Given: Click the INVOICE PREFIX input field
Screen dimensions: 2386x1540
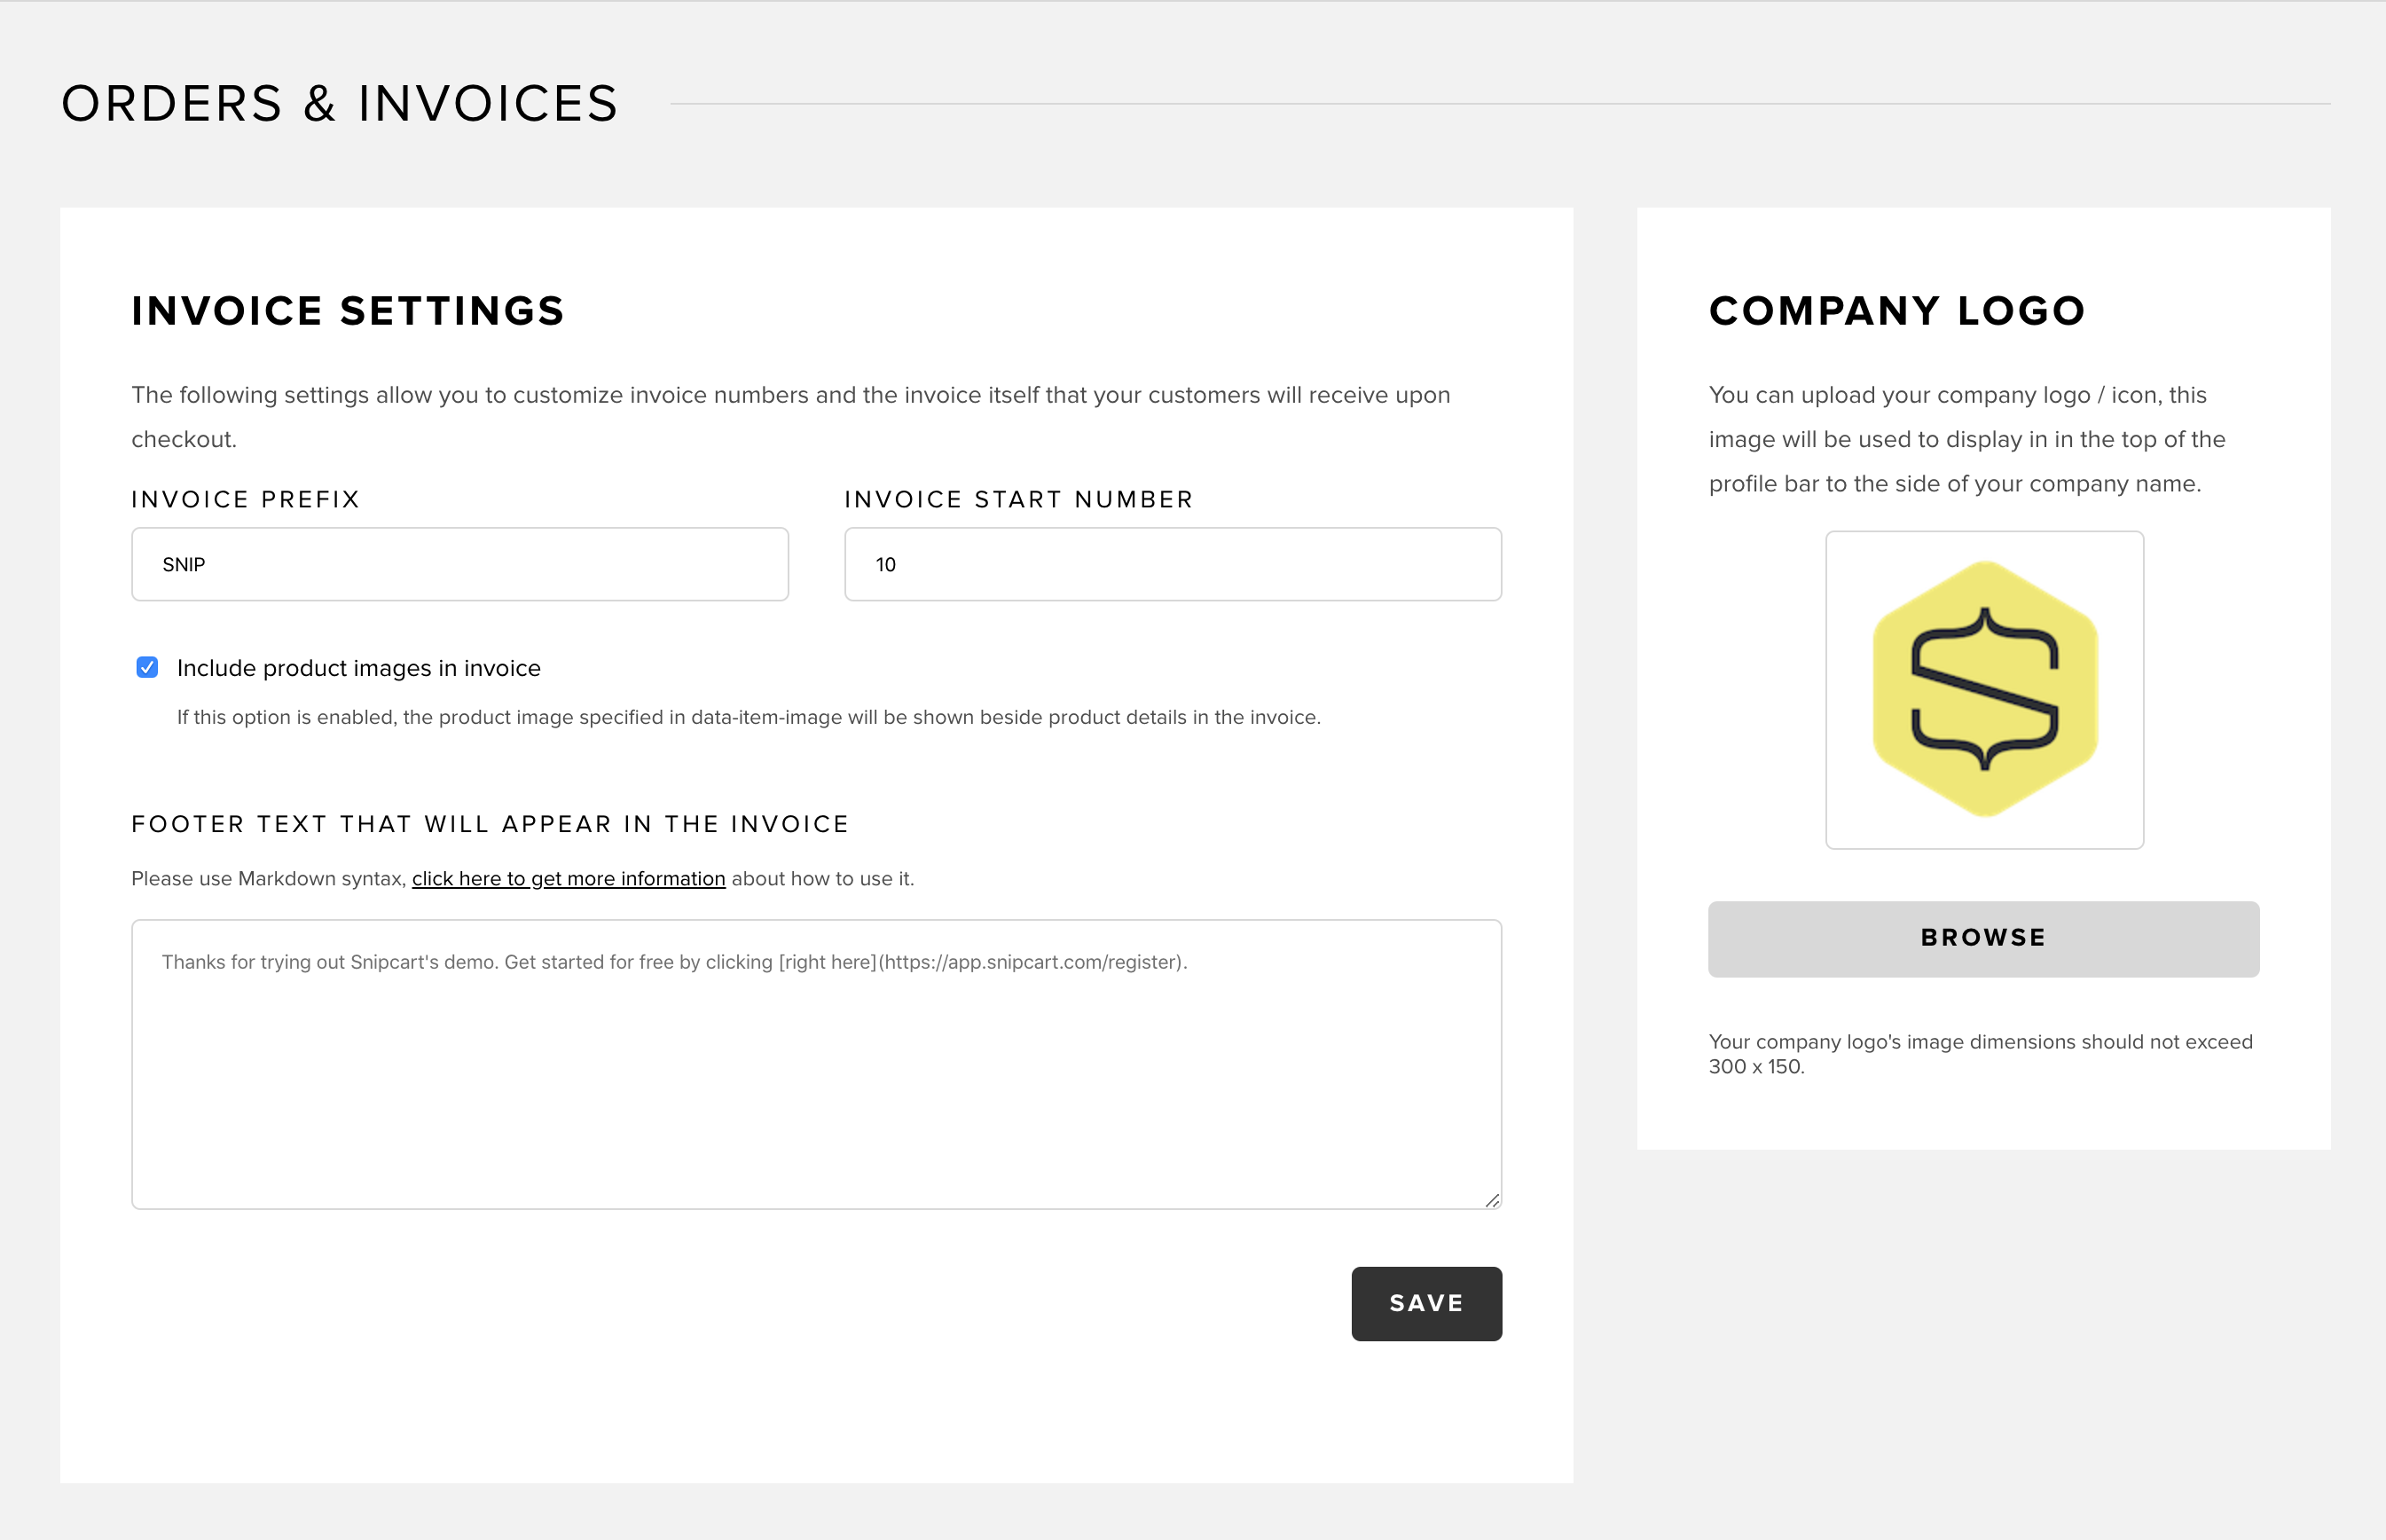Looking at the screenshot, I should click(461, 564).
